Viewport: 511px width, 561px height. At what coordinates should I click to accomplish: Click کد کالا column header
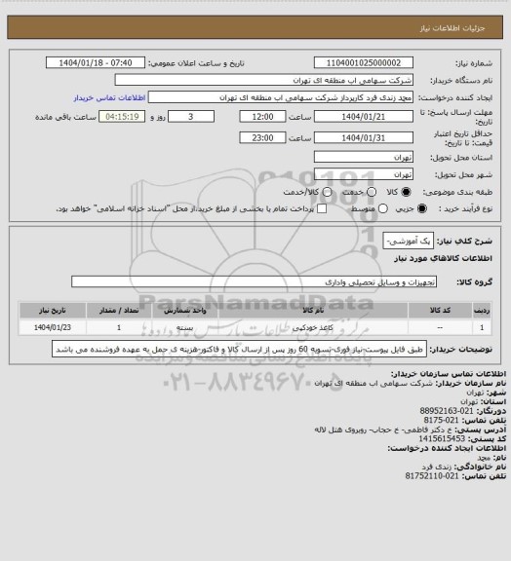point(440,310)
